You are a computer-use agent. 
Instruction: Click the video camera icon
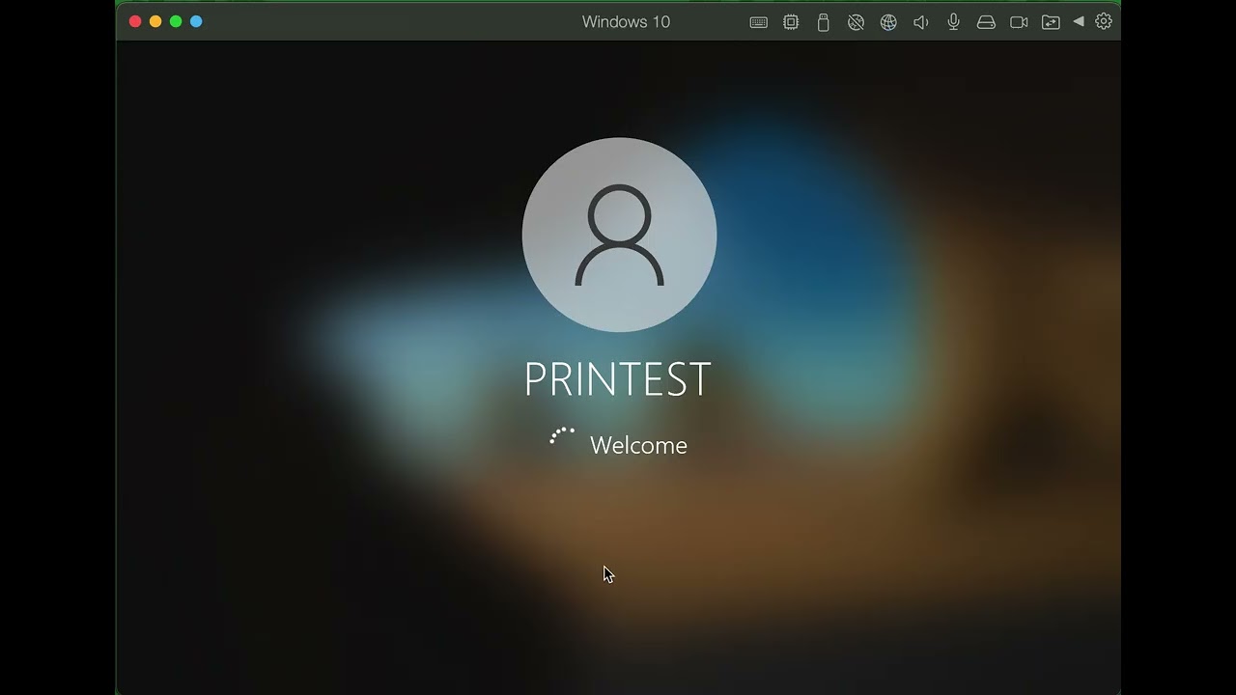tap(1019, 22)
